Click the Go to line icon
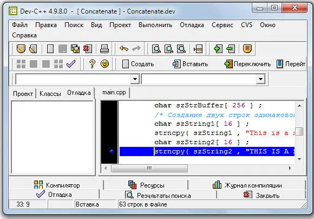This screenshot has width=314, height=219. coord(198,49)
